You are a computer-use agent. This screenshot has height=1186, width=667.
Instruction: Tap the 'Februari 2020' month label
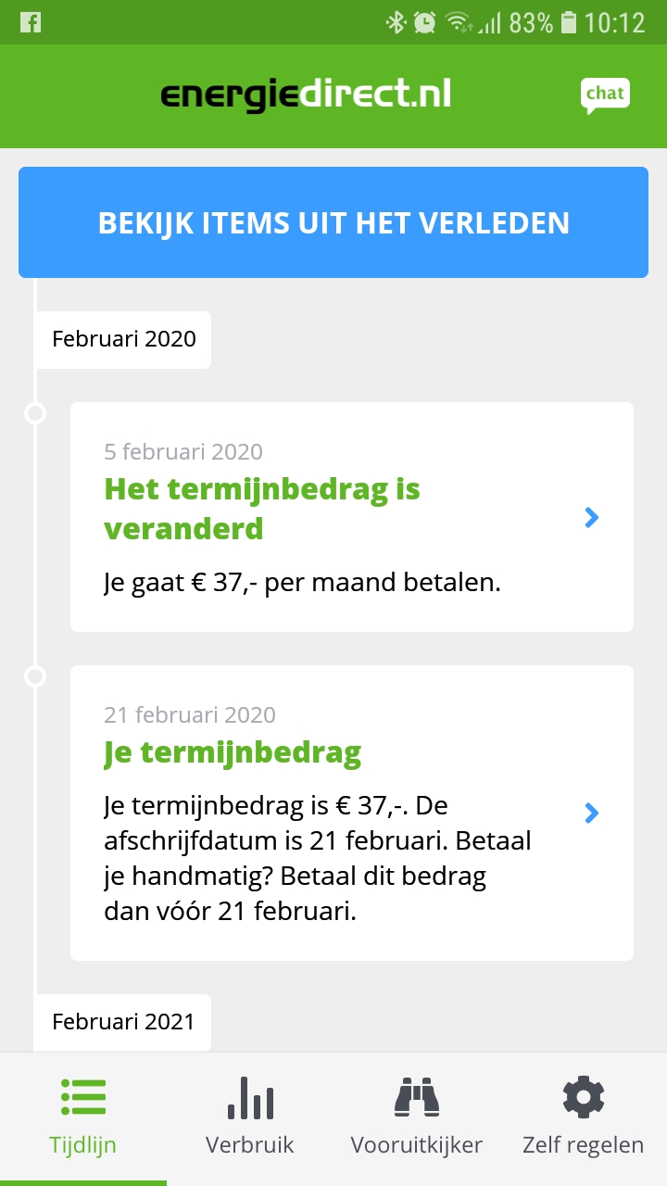124,339
